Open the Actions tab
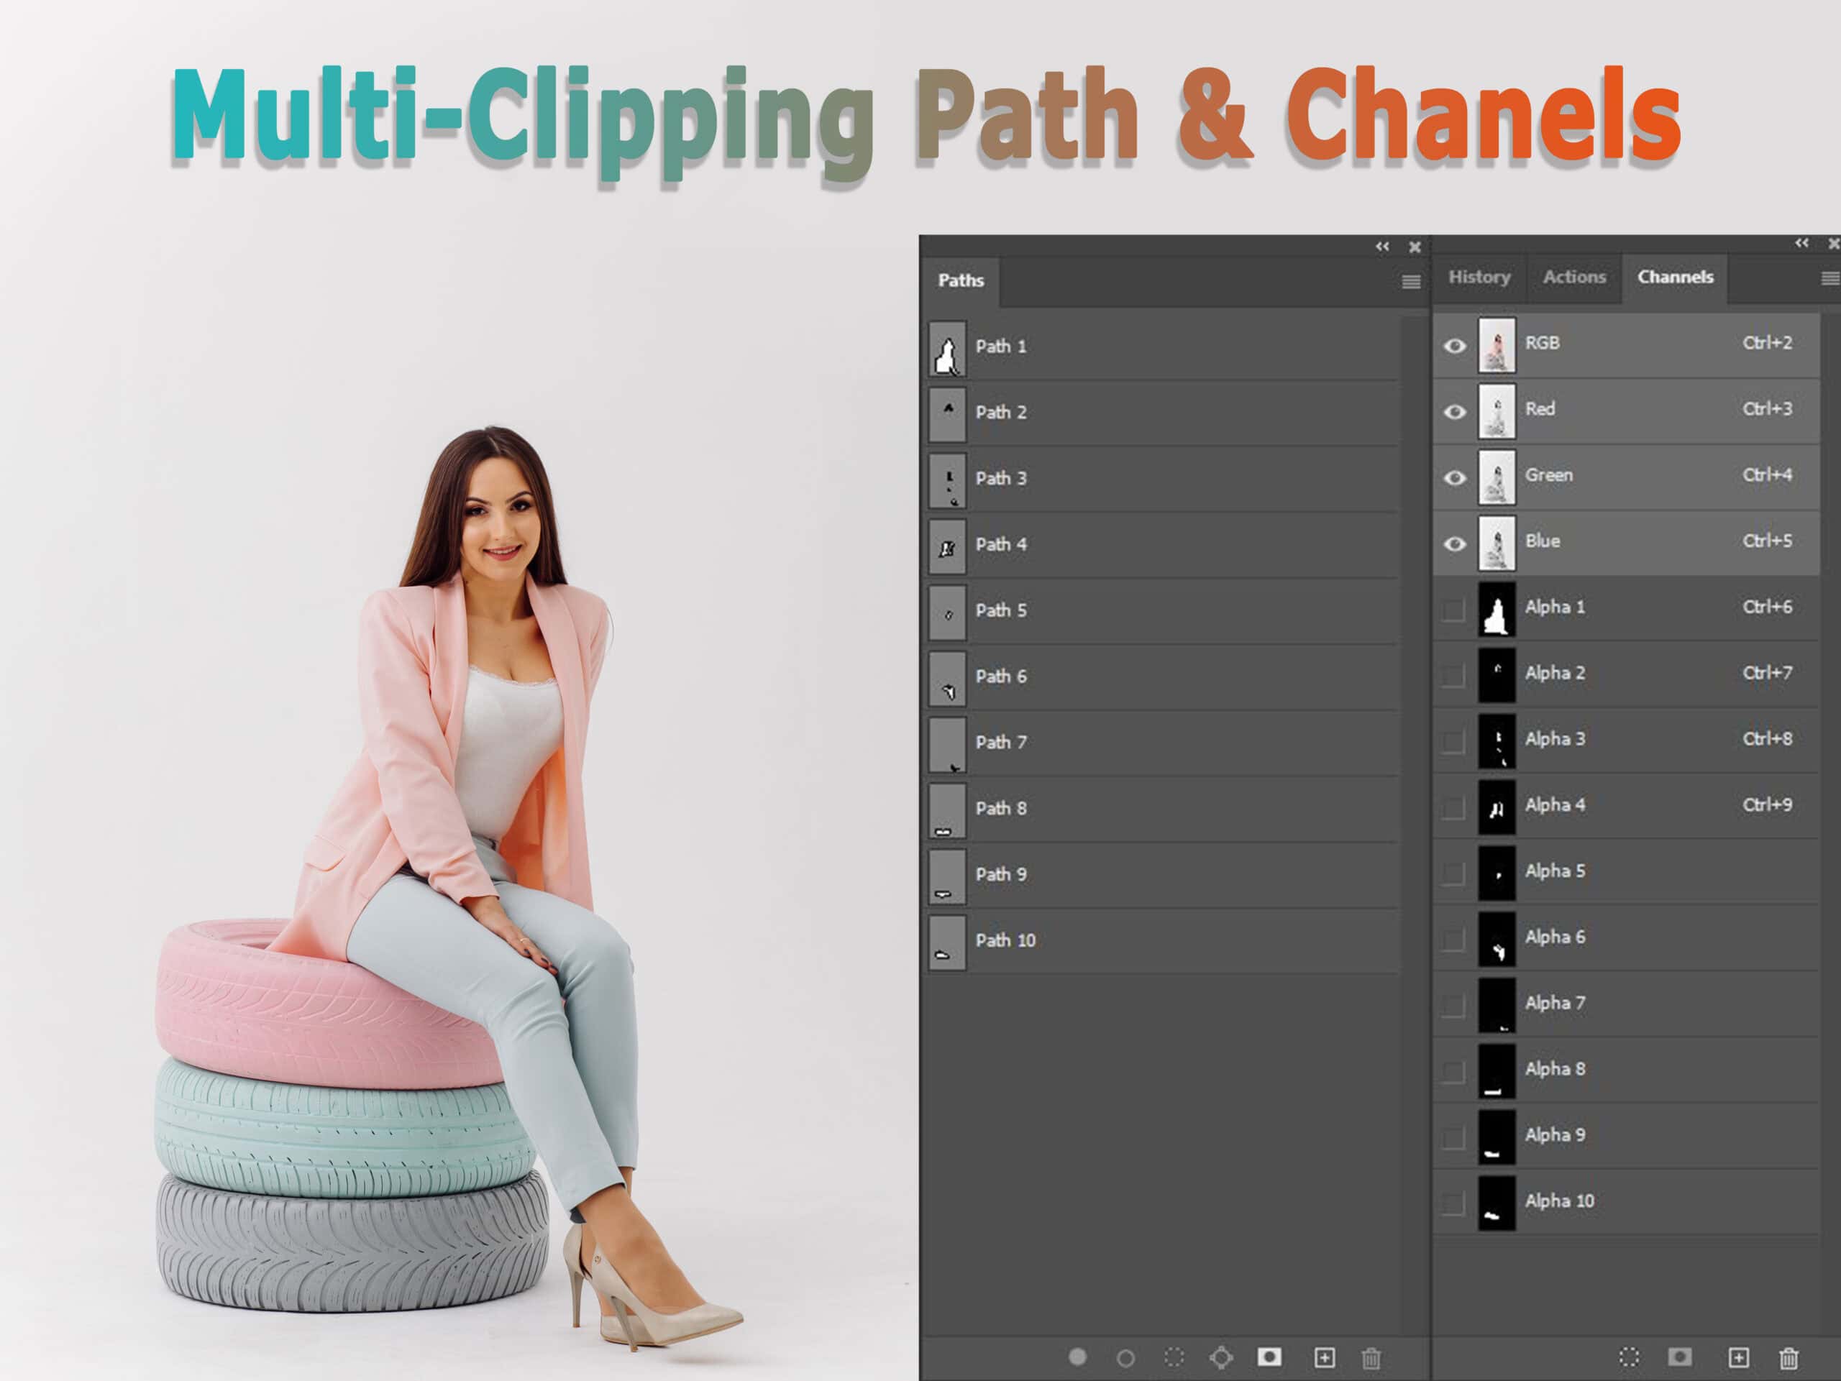 1573,277
